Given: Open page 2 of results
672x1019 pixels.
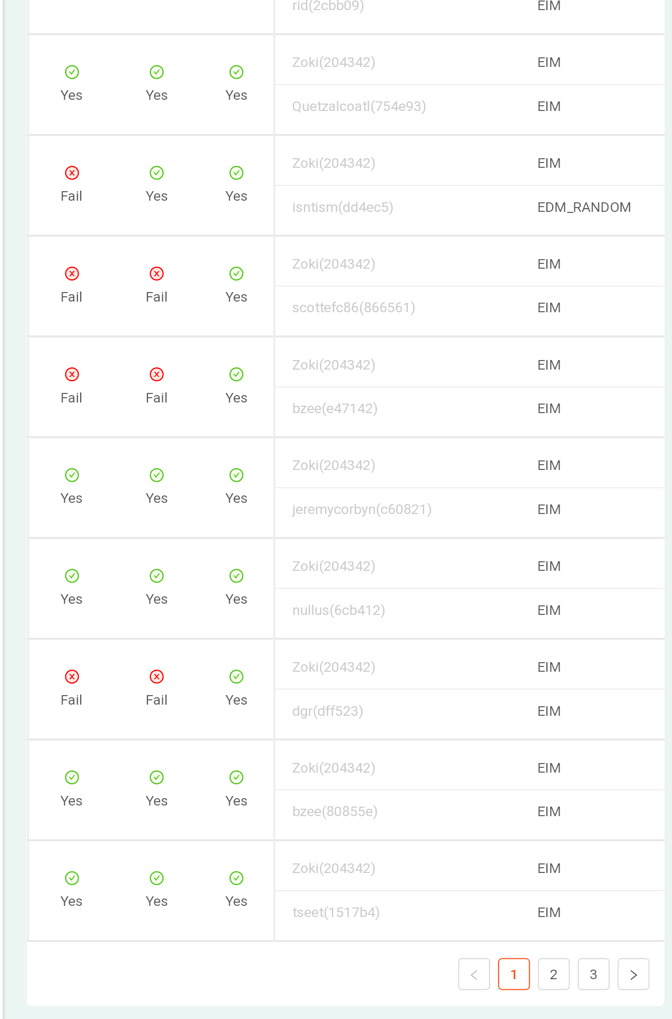Looking at the screenshot, I should (553, 974).
